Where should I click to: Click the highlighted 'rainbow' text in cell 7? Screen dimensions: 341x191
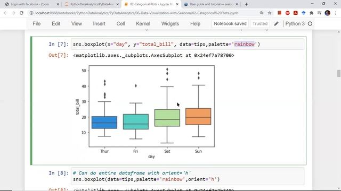point(244,44)
